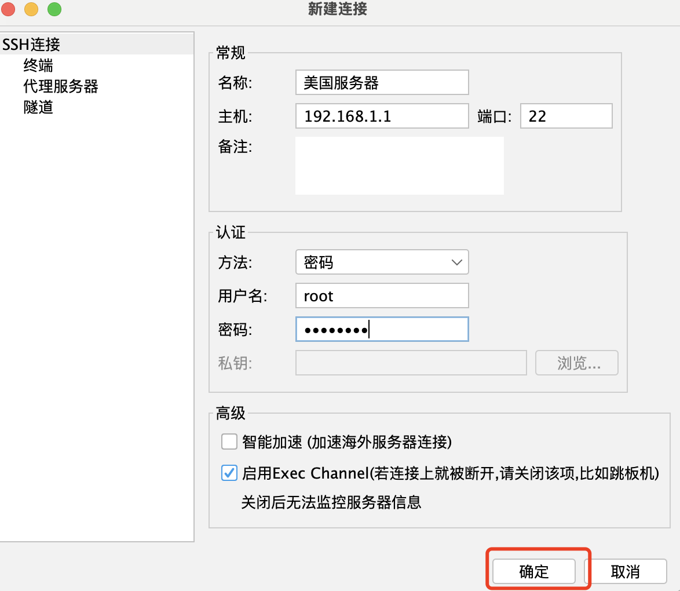Expand the 方法 authentication dropdown

point(381,262)
